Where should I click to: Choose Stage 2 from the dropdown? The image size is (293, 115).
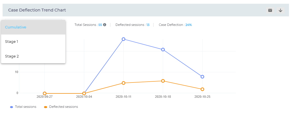[x=33, y=56]
